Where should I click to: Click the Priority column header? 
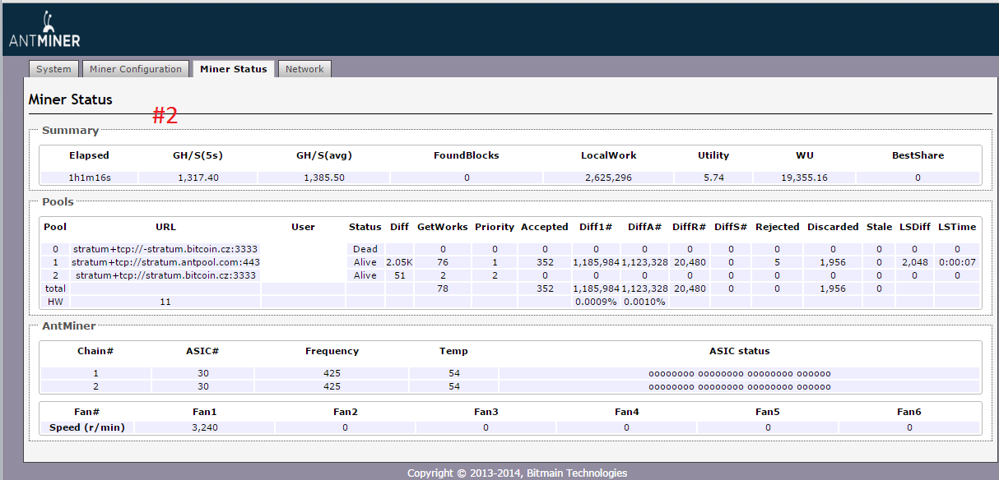[x=495, y=227]
